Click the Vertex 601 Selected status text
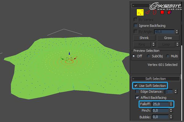184x122 pixels. (163, 65)
